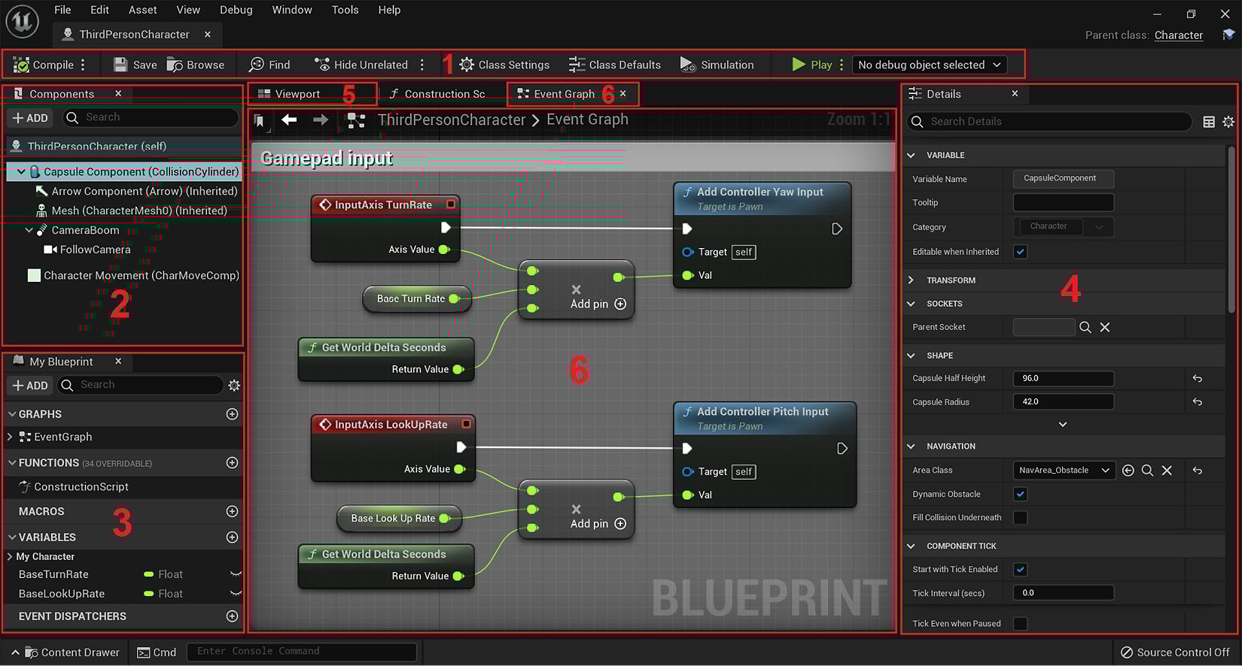Screen dimensions: 1242x666
Task: Open Area Class NavArea_Obstacle dropdown
Action: [x=1063, y=471]
